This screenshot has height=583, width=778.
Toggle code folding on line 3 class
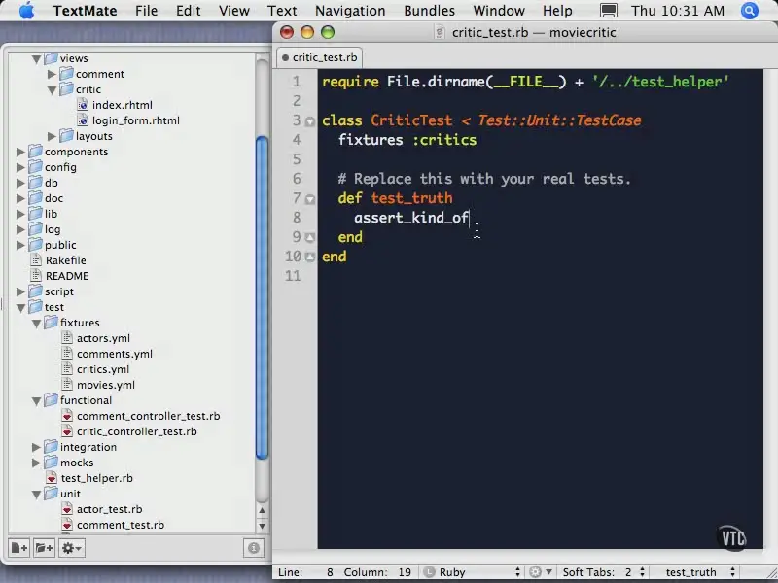pyautogui.click(x=309, y=121)
